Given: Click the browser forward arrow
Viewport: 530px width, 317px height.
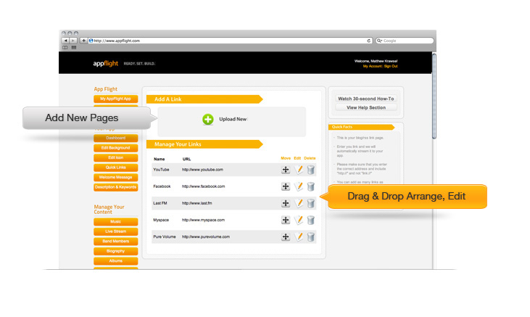Looking at the screenshot, I should [73, 41].
